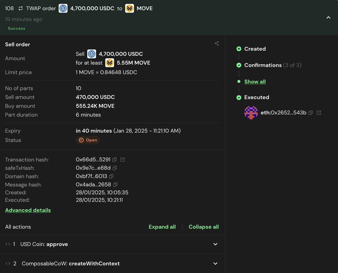Open the Advanced details link
Screen dimensions: 338x273
[28, 210]
